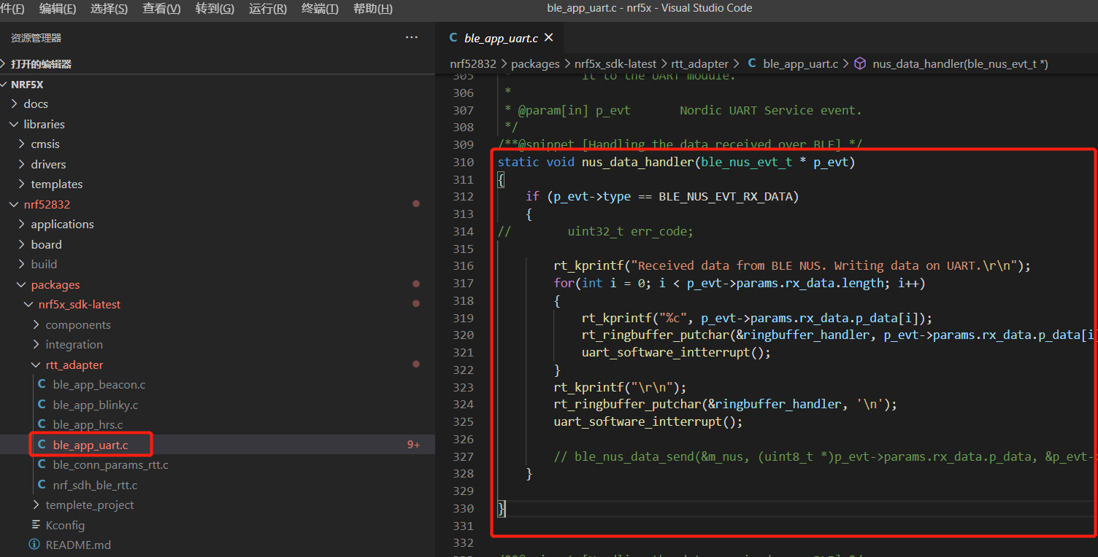Click line number 316 in the gutter
Viewport: 1098px width, 557px height.
(463, 266)
